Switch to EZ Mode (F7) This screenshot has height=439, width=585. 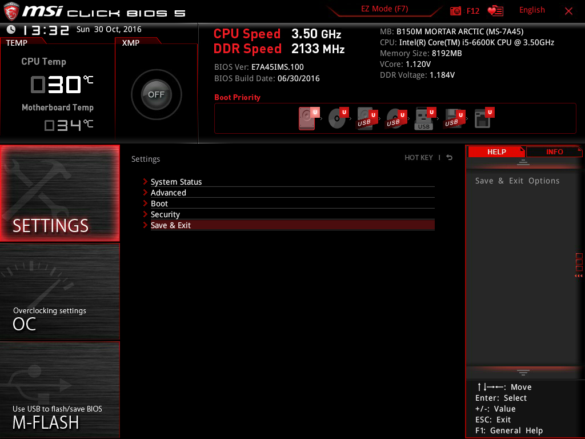384,9
